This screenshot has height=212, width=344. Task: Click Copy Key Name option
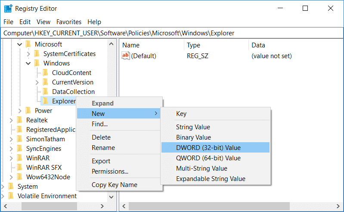(114, 185)
